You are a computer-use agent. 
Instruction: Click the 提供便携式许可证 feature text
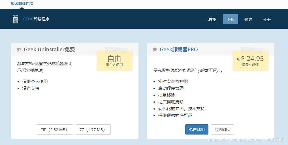coord(175,116)
